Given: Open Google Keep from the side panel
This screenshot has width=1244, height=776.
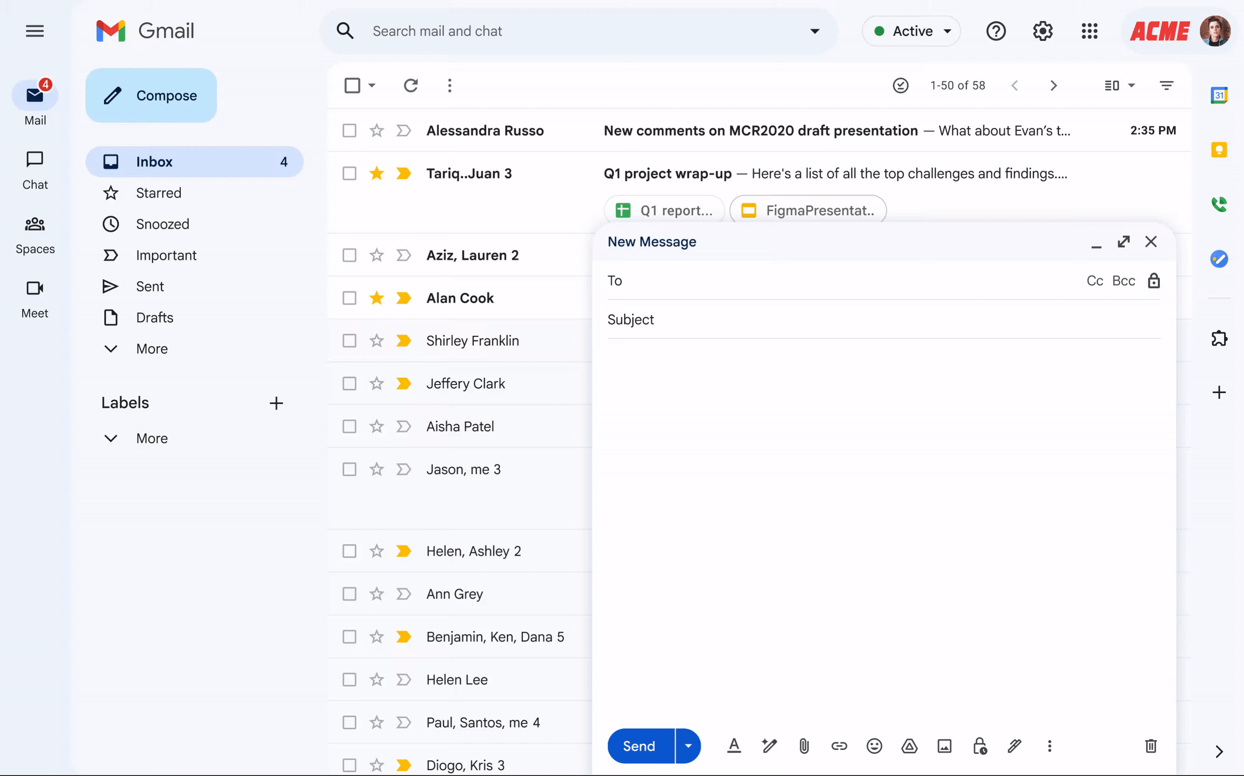Looking at the screenshot, I should point(1219,150).
